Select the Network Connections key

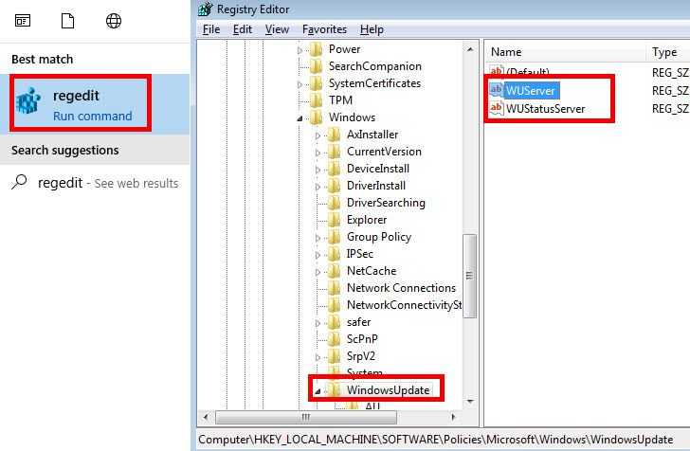(401, 288)
